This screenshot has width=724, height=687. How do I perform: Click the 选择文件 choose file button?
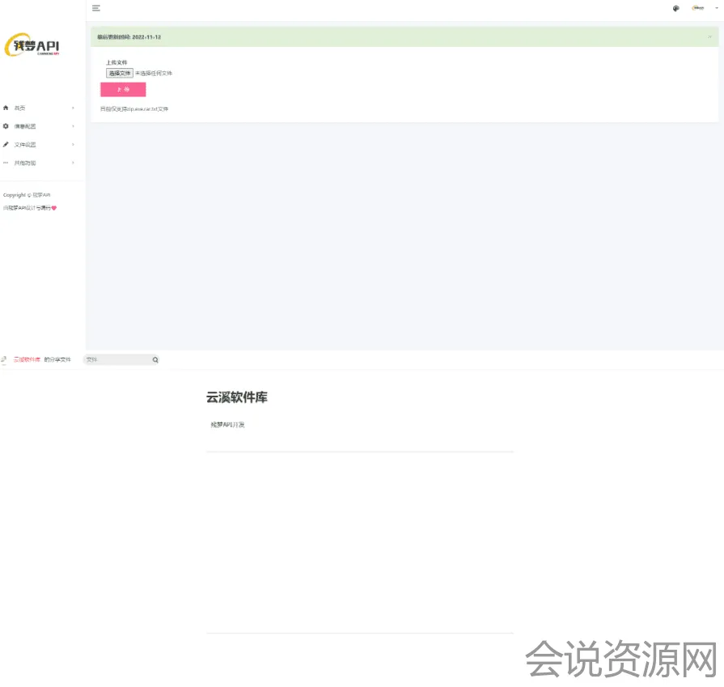click(120, 73)
